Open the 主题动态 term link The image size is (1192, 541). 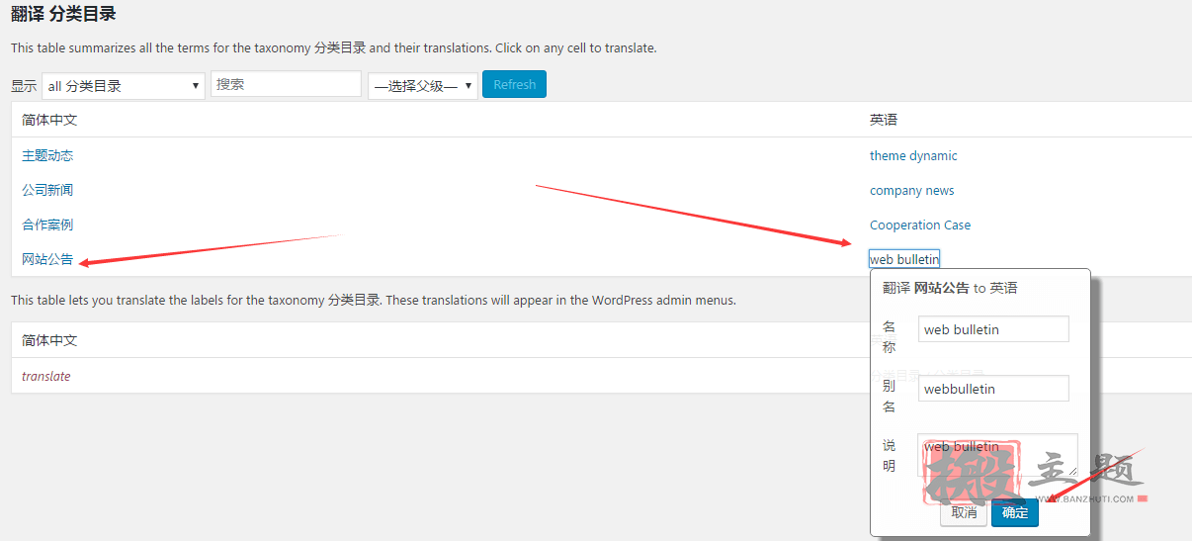[x=47, y=155]
